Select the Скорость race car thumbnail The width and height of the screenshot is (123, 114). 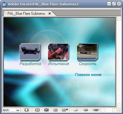[x=87, y=51]
